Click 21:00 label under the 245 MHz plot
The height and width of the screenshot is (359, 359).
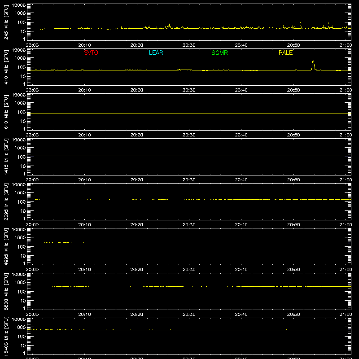(346, 45)
